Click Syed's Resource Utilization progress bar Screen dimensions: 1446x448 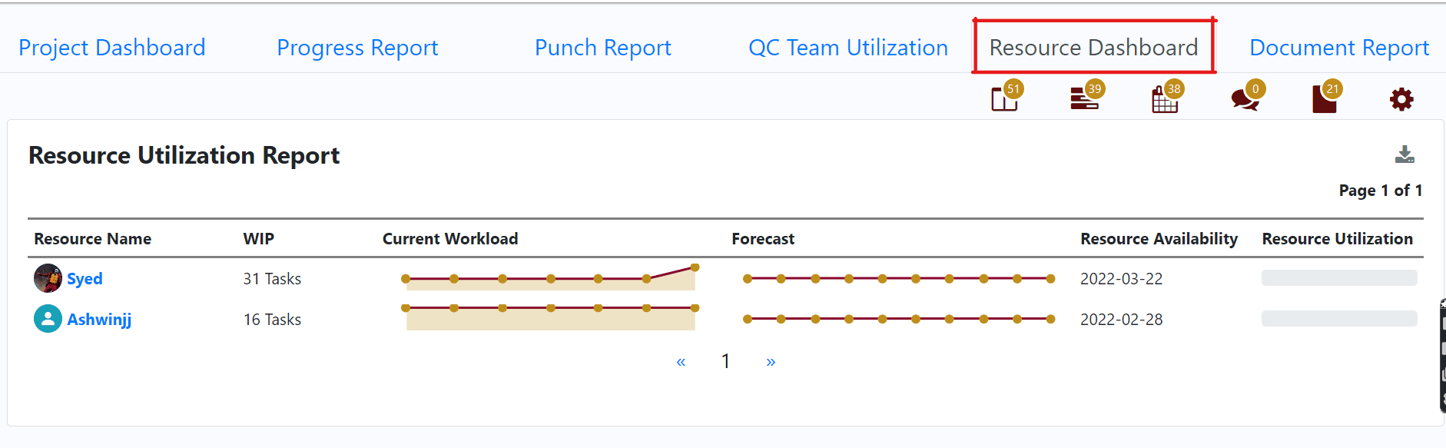1338,277
